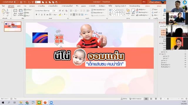188x105 pixels.
Task: Switch to Reading View in status bar
Action: click(x=156, y=99)
